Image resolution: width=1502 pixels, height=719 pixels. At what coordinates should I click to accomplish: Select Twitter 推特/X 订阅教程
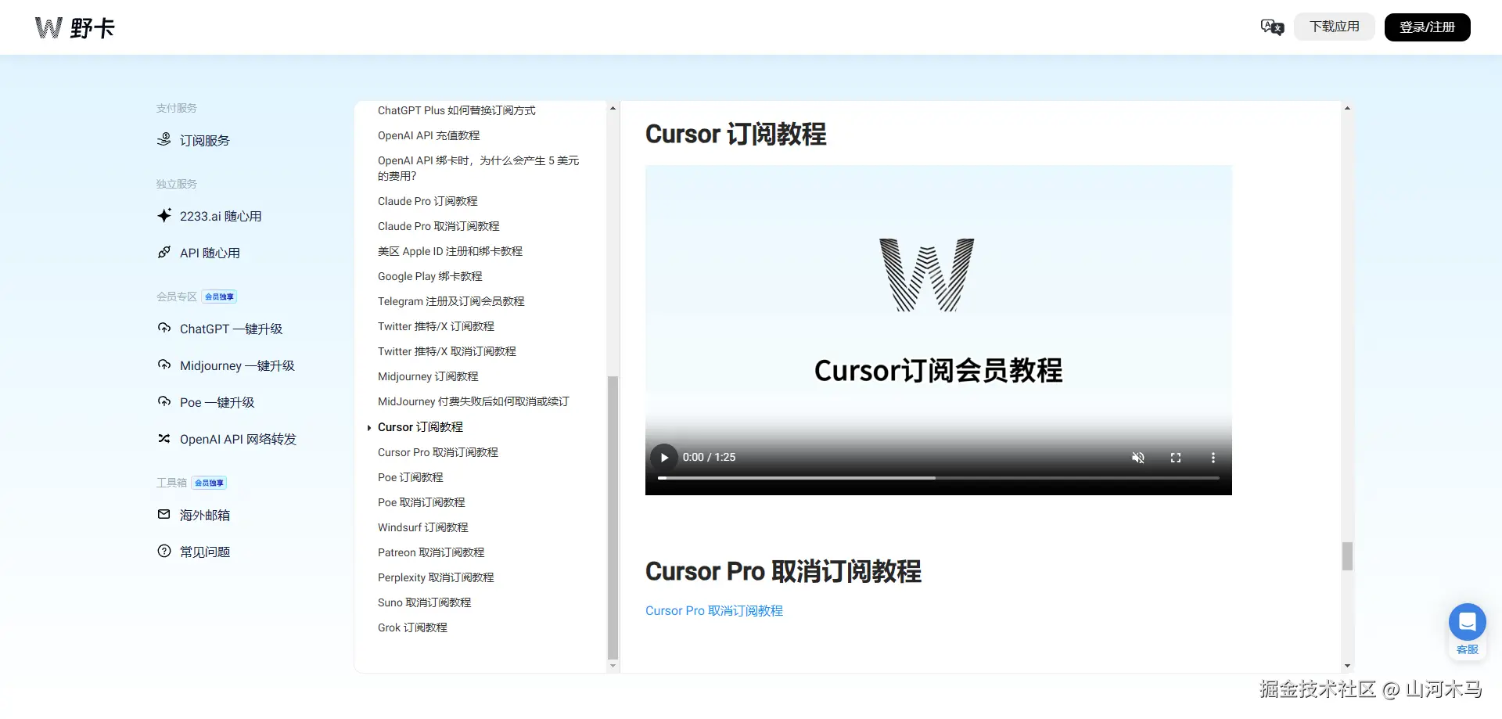pos(436,326)
